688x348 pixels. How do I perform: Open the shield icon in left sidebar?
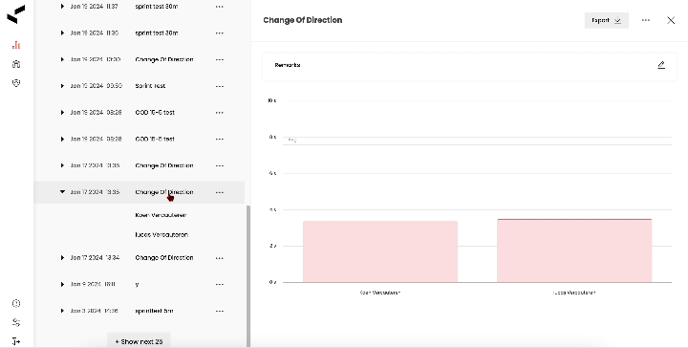[x=16, y=83]
